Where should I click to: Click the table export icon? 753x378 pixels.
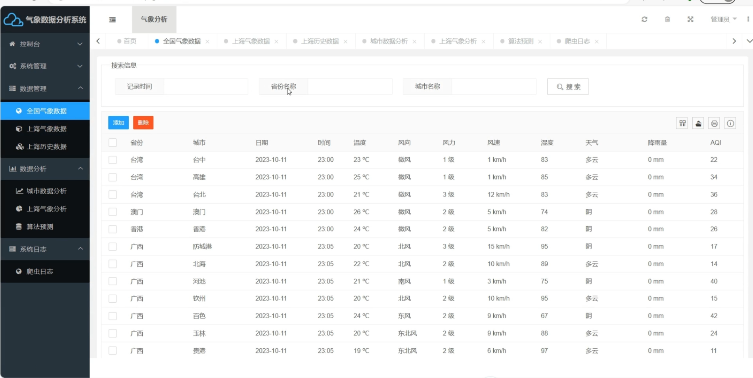[x=698, y=123]
